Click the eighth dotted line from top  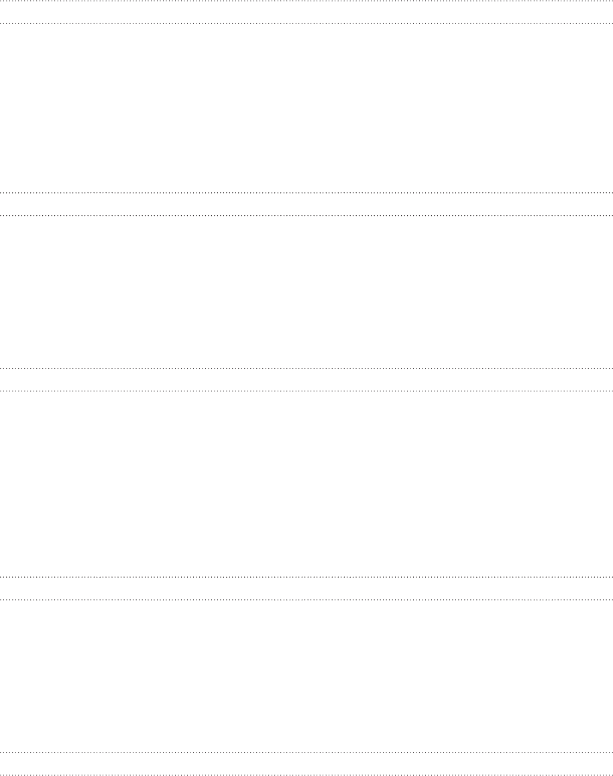coord(306,599)
